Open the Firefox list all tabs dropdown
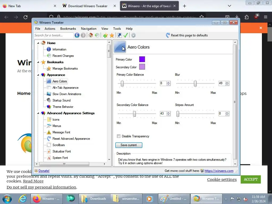The width and height of the screenshot is (272, 204). pos(229,6)
